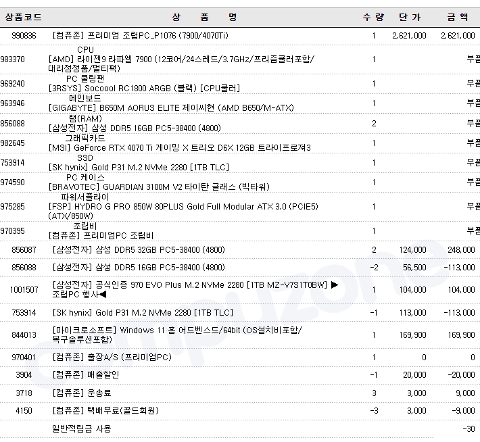Click the MSI GeForce RTX 4070 Ti item
This screenshot has width=480, height=442.
[180, 147]
